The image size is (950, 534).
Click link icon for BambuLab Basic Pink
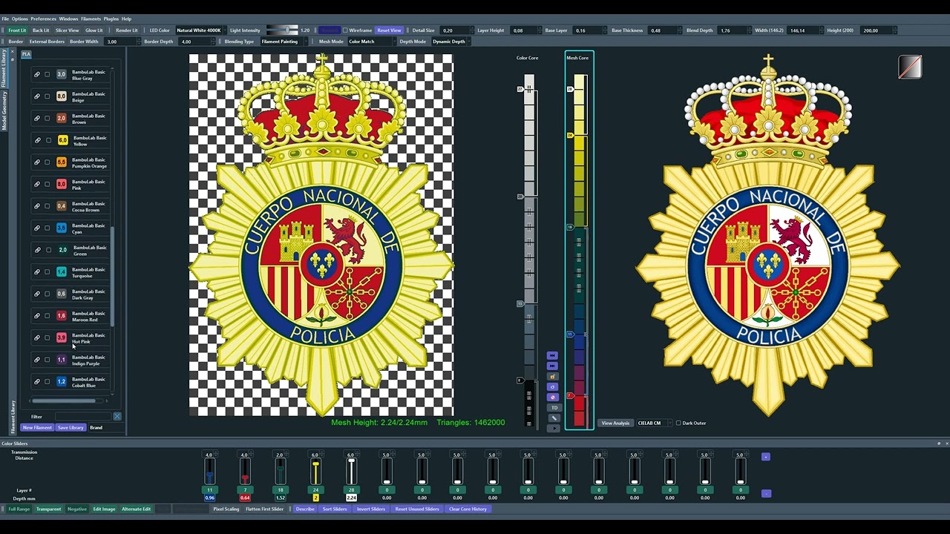click(37, 184)
